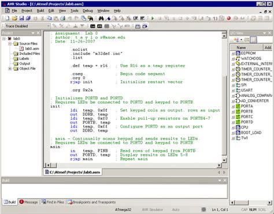Image resolution: width=274 pixels, height=214 pixels.
Task: Select the lab0.asm editor file tab
Action: click(x=73, y=172)
